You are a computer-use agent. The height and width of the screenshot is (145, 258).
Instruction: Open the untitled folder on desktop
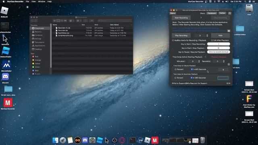coord(240,29)
